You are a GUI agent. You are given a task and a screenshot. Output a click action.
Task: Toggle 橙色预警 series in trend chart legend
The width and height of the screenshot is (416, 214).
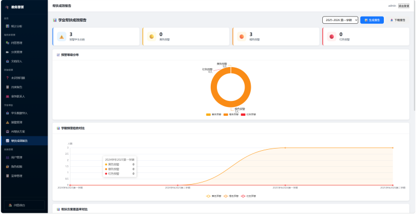(231, 196)
